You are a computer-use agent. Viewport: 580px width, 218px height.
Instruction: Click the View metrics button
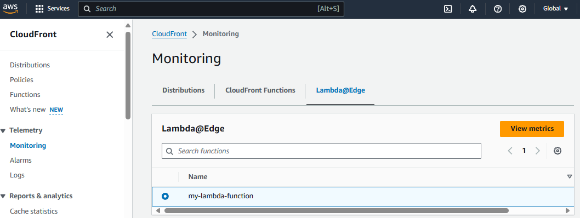click(532, 129)
